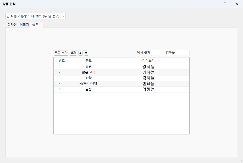Click the 삭제 button
The height and width of the screenshot is (163, 243).
(73, 53)
